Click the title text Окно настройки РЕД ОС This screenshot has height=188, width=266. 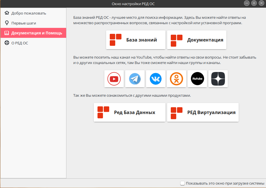point(133,4)
